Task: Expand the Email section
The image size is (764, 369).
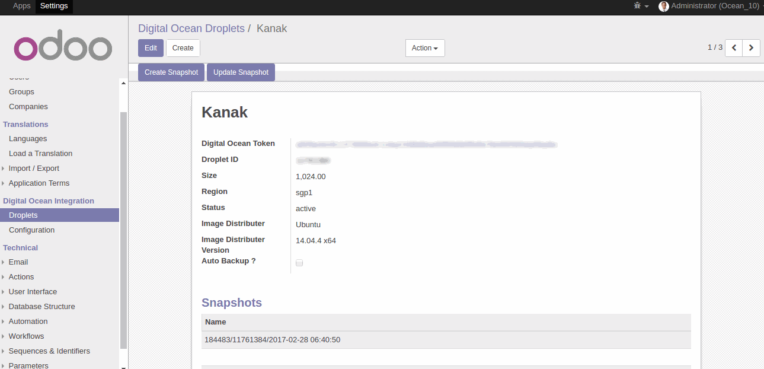Action: 18,262
